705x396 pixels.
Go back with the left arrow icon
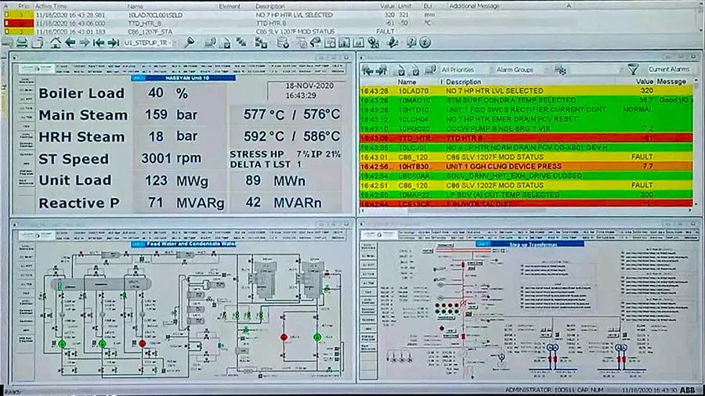pos(70,42)
